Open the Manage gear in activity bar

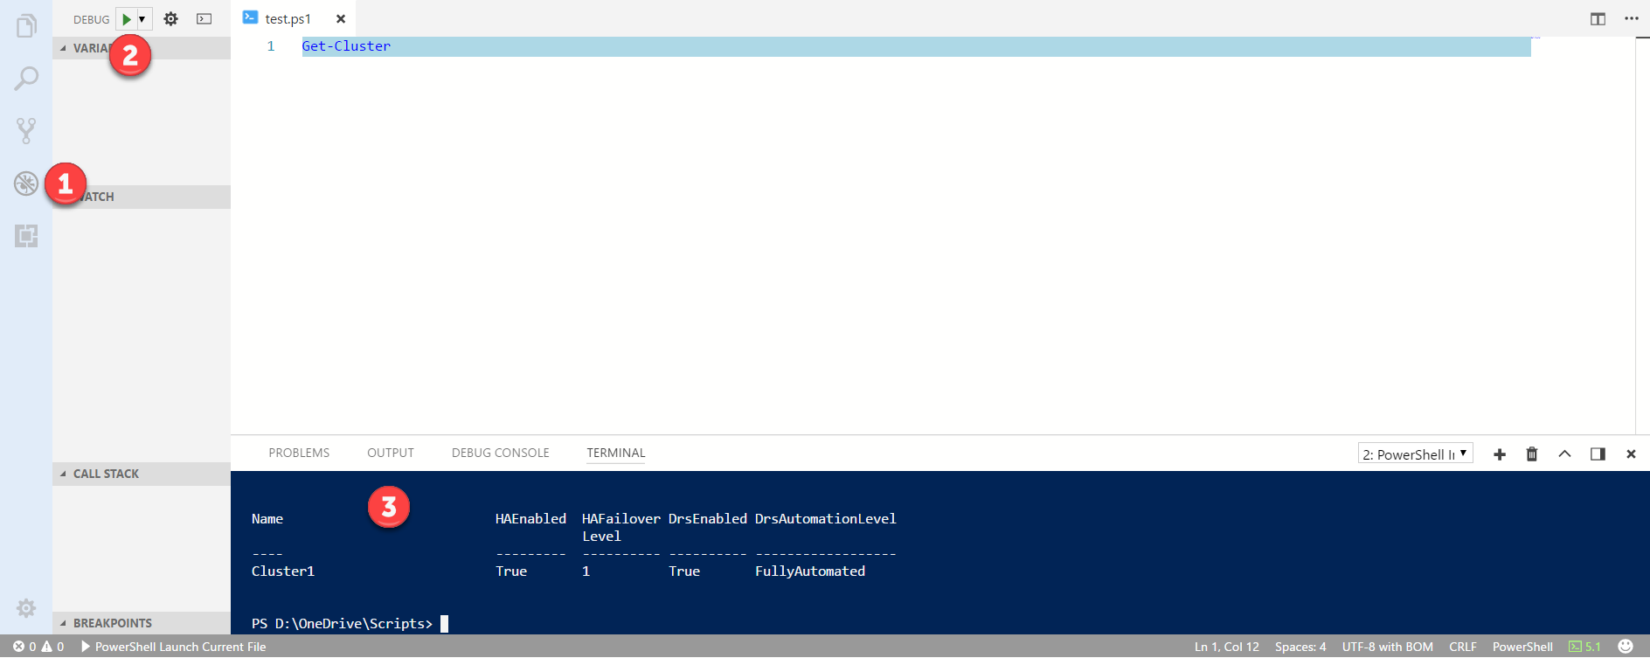click(x=26, y=608)
